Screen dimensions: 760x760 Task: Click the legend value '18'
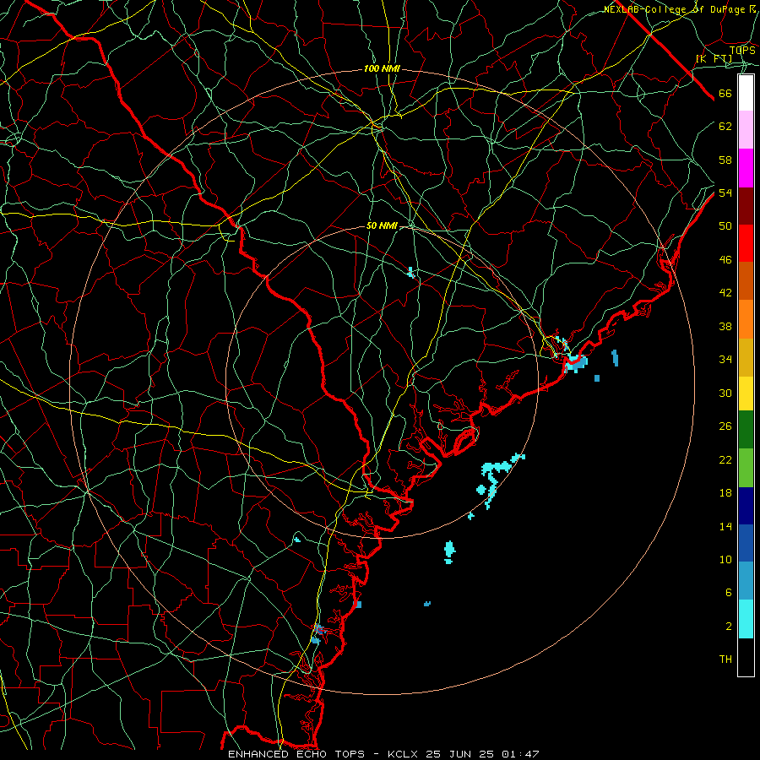click(725, 493)
